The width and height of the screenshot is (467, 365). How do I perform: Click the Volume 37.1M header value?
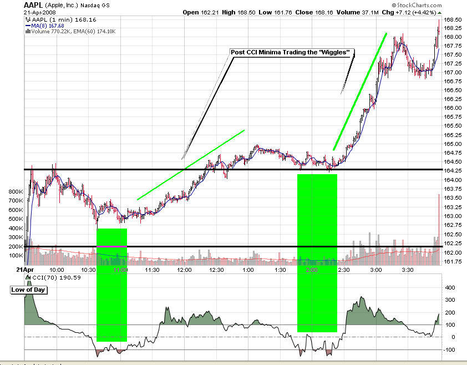(x=357, y=13)
